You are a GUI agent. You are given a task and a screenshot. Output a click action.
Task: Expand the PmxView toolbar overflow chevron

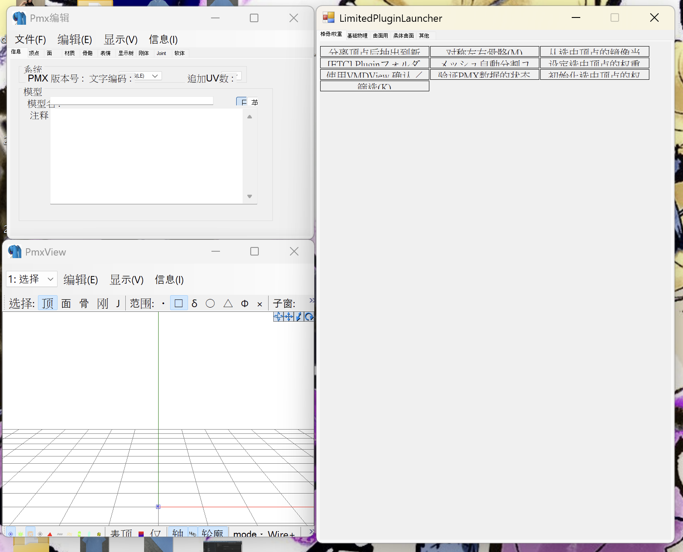[311, 300]
